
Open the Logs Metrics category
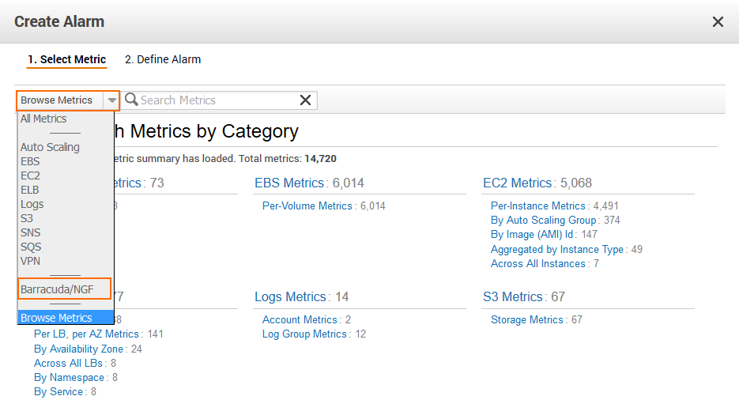290,296
